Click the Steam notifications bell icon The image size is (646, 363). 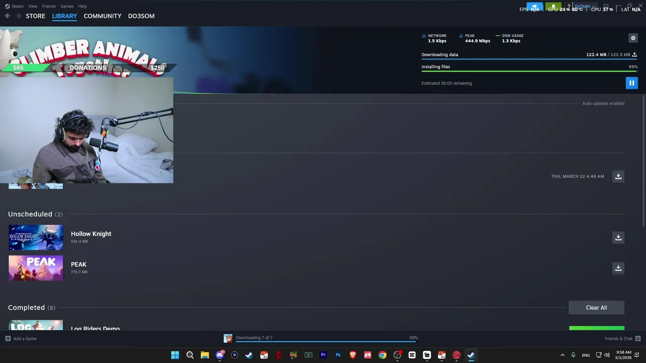tap(553, 7)
